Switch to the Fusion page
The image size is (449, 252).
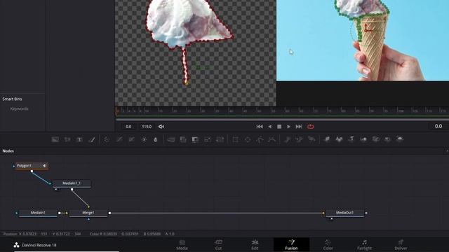point(291,245)
